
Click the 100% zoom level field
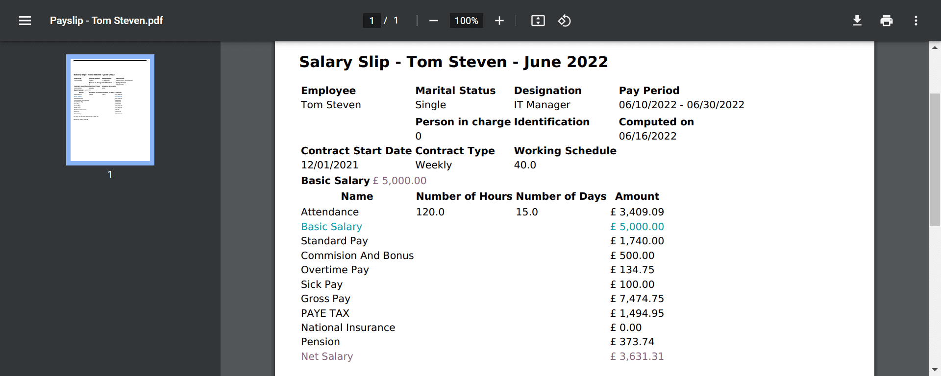[x=466, y=21]
